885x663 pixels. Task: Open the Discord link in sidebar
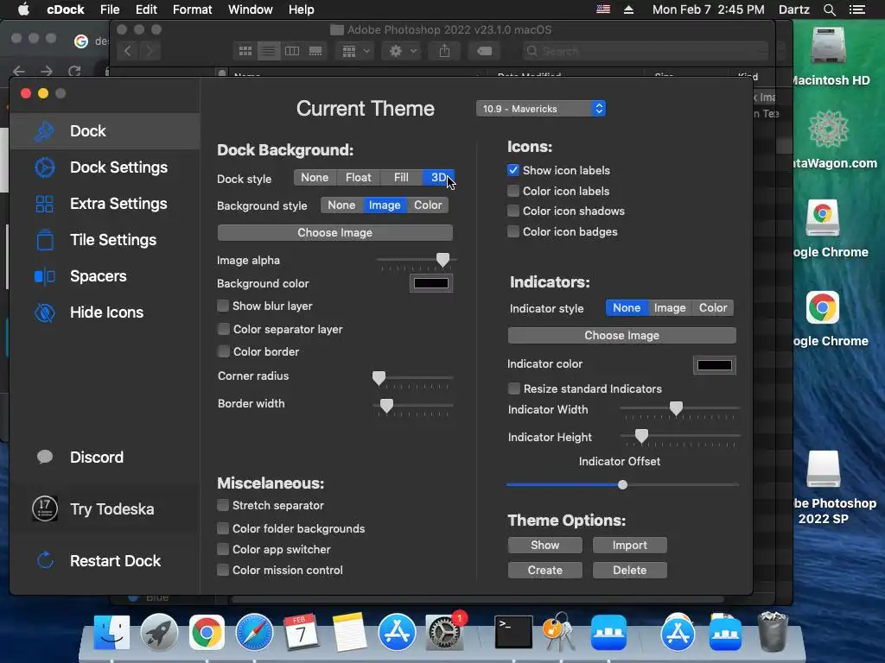coord(105,458)
